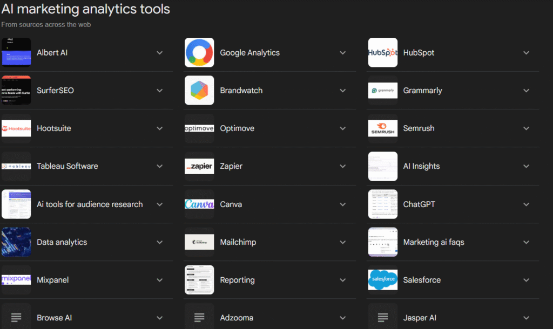Viewport: 553px width, 329px height.
Task: Click the Semrush logo icon
Action: click(383, 128)
